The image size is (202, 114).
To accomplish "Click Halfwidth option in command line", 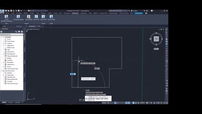I will 91,98.
